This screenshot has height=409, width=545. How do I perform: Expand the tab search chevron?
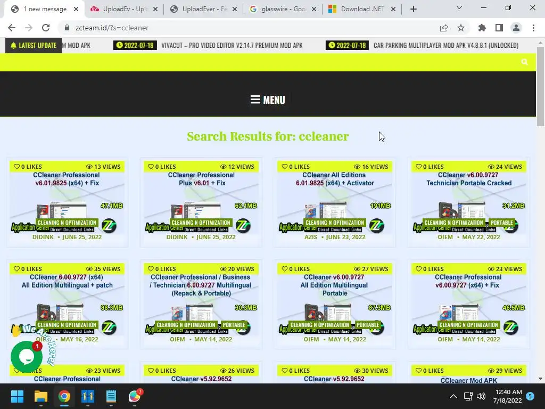click(459, 7)
